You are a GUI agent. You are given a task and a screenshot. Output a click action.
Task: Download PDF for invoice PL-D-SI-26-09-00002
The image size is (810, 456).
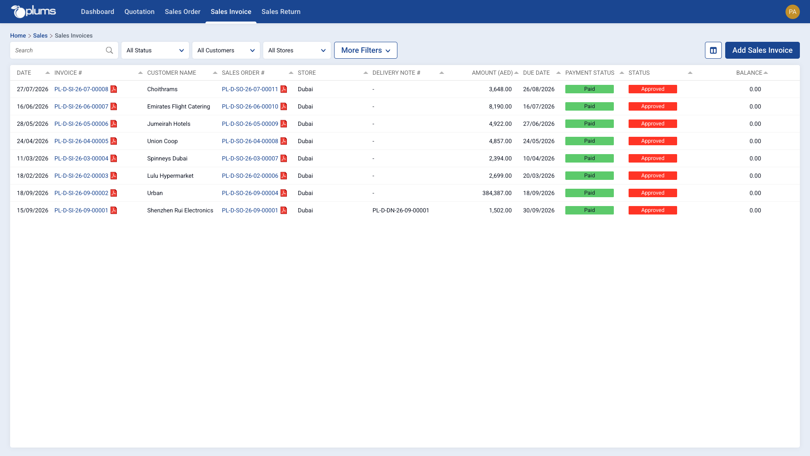(x=114, y=193)
